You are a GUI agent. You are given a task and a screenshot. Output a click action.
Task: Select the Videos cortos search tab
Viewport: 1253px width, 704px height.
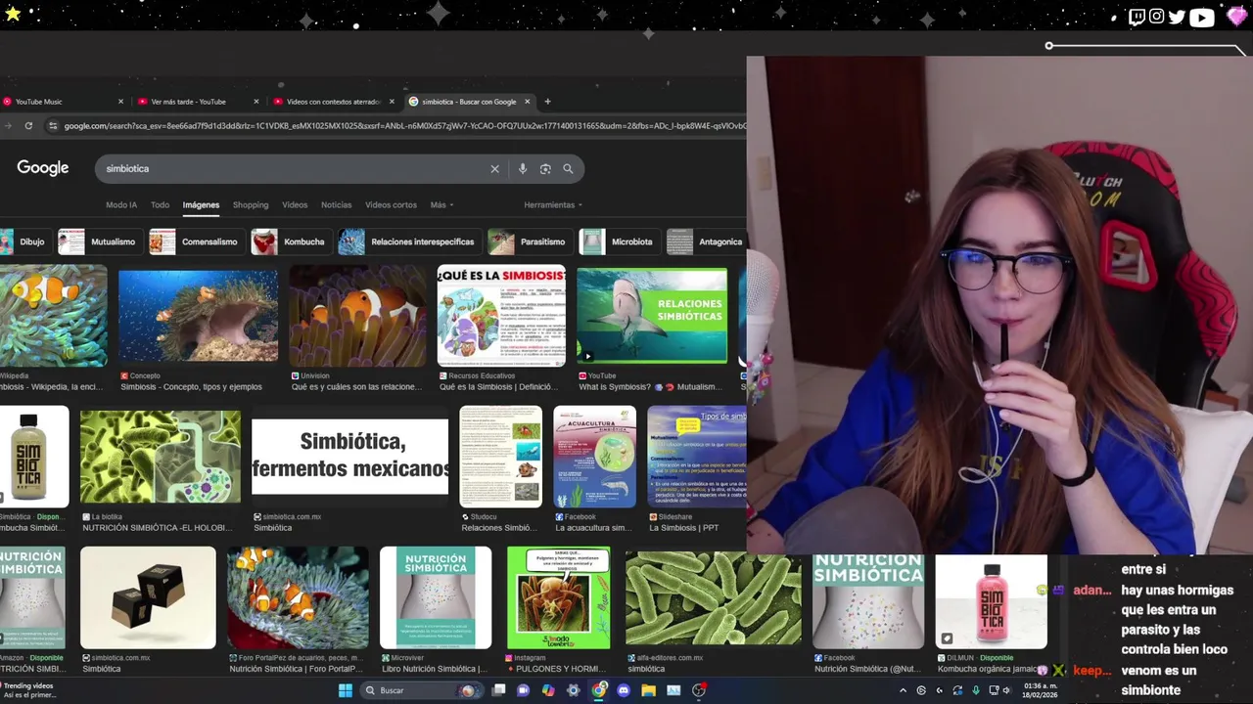click(x=391, y=205)
